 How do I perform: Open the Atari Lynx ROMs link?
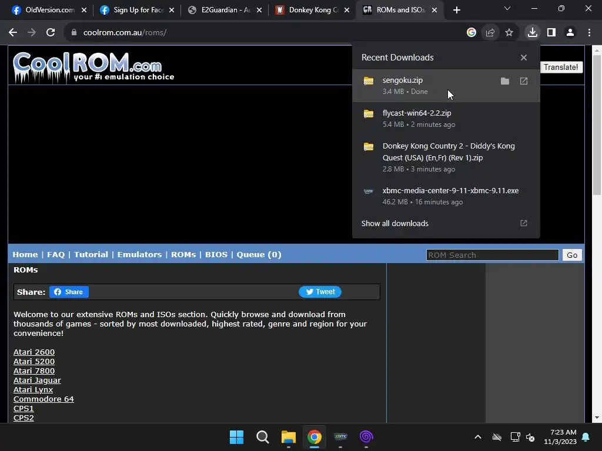pyautogui.click(x=34, y=390)
